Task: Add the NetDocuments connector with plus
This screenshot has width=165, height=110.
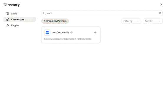Action: (95, 33)
